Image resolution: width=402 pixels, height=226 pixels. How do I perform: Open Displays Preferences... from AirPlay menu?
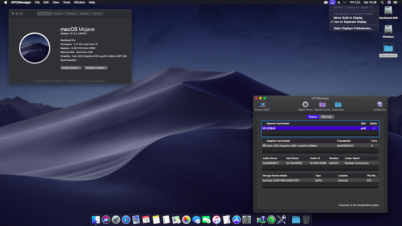(x=354, y=28)
